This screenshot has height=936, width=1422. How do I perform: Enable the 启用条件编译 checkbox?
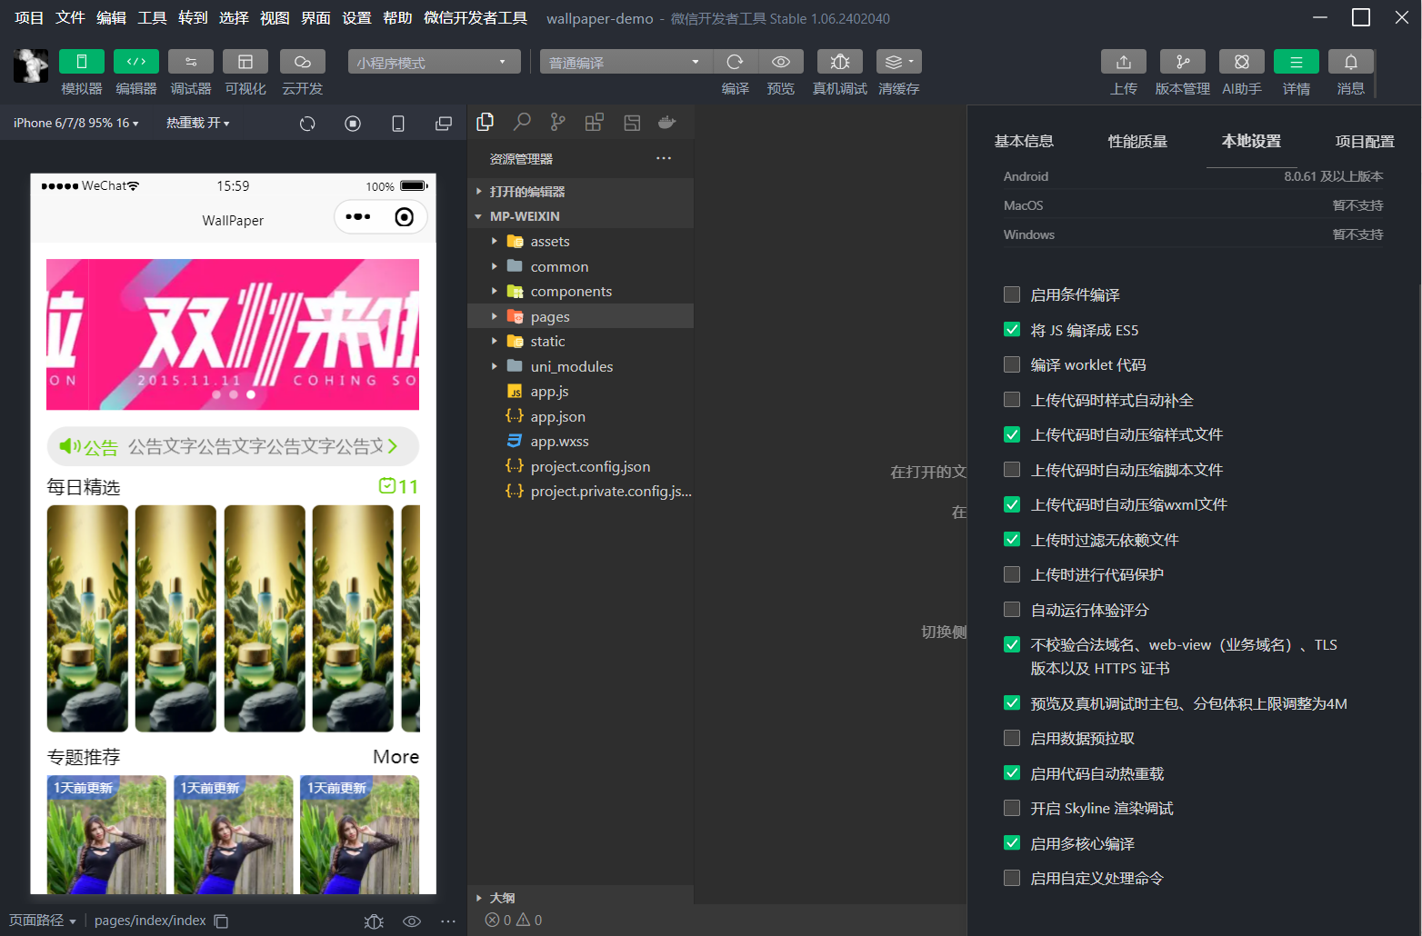(x=1012, y=294)
